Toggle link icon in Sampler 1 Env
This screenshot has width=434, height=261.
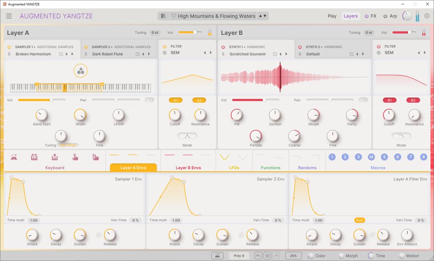click(99, 235)
